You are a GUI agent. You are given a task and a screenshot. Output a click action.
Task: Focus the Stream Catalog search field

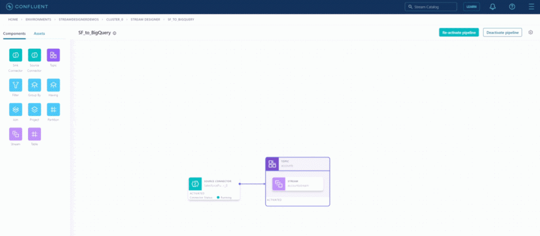click(431, 7)
